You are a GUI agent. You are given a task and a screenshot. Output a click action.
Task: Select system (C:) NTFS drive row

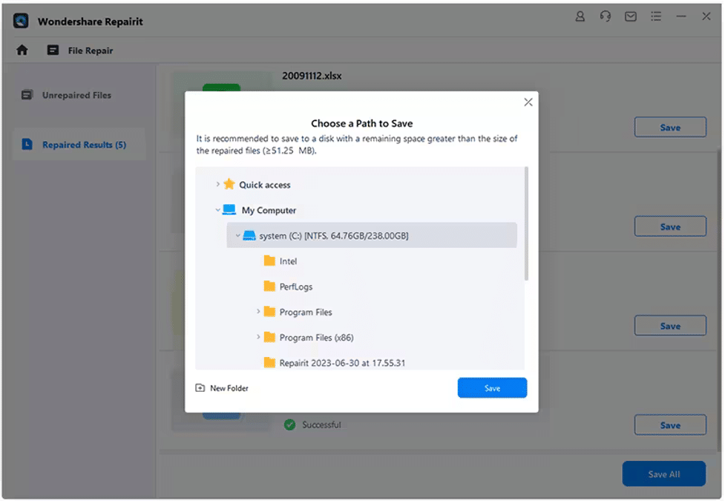(372, 235)
